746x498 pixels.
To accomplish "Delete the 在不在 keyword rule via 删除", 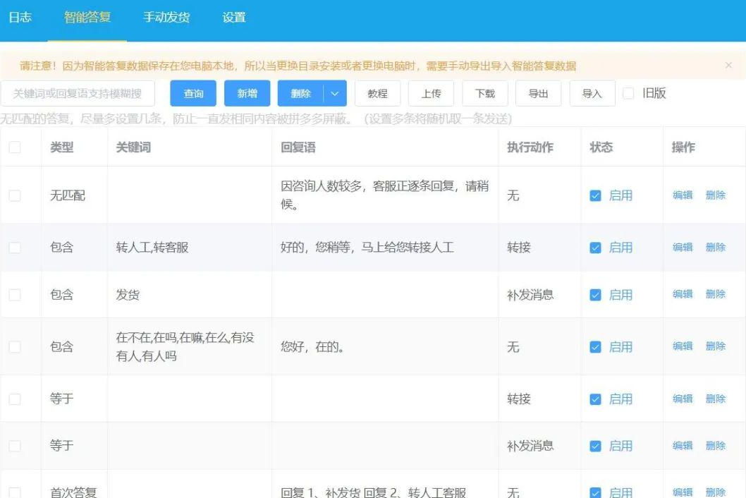I will [x=716, y=346].
